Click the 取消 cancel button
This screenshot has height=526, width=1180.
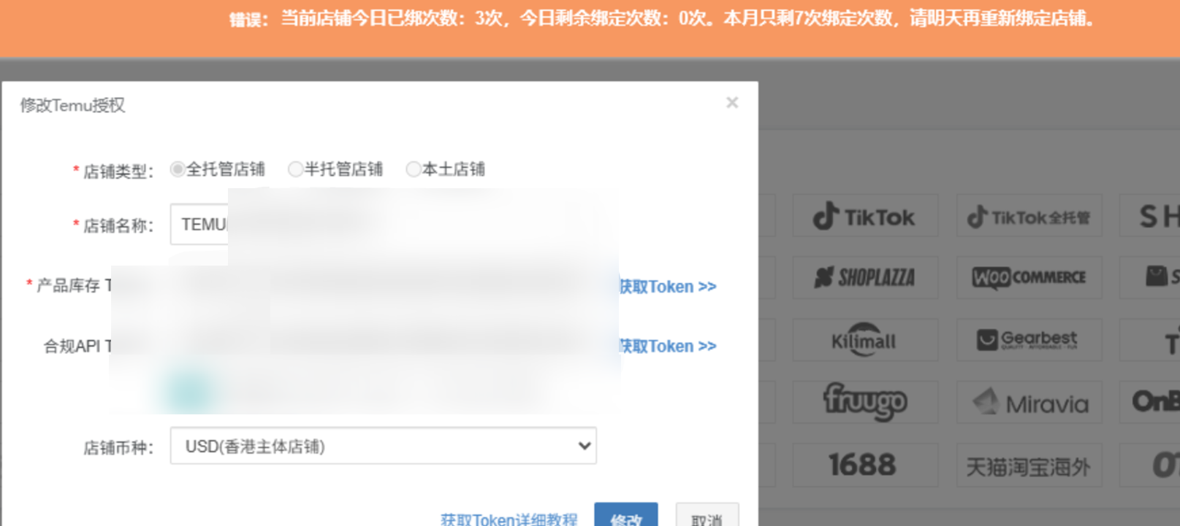[x=707, y=517]
